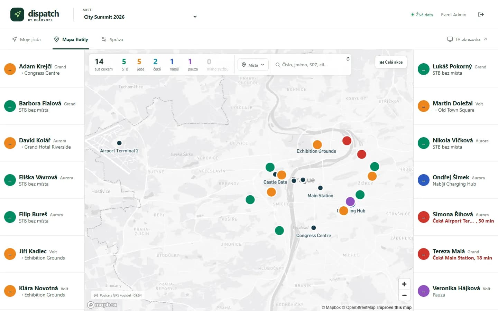The image size is (498, 311).
Task: Click Simona Říhová red waiting status icon
Action: coord(423,217)
